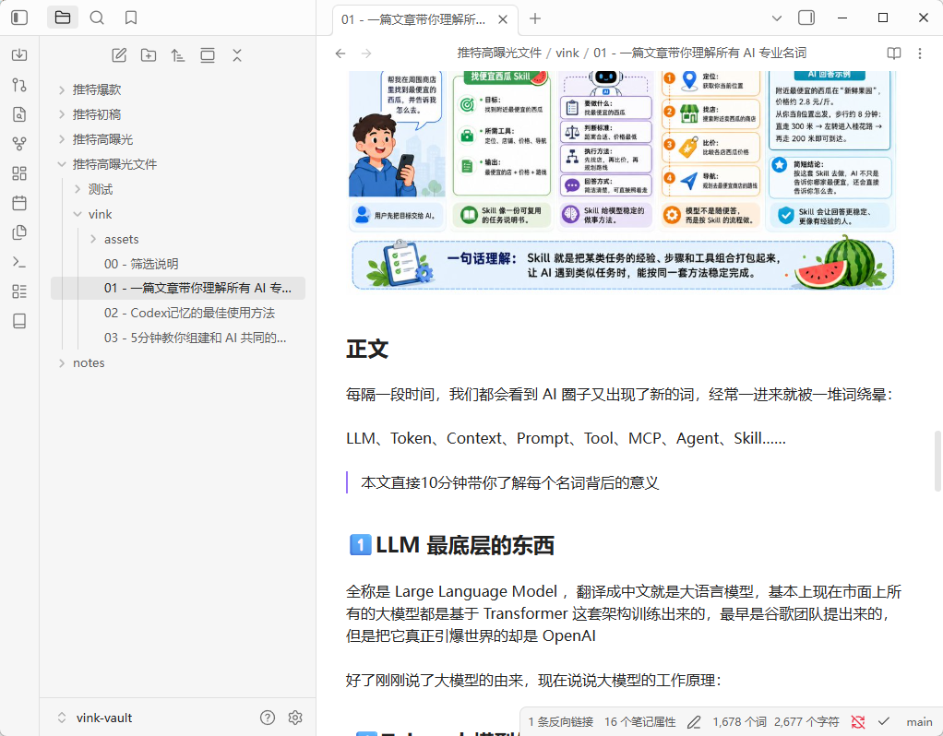Click the main branch indicator
The width and height of the screenshot is (943, 736).
pos(919,722)
